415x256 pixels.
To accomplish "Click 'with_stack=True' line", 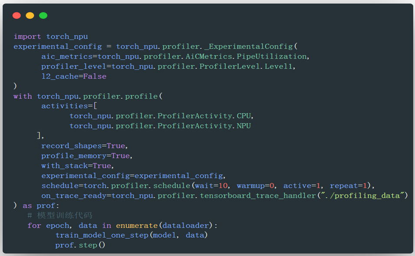I will coord(76,166).
